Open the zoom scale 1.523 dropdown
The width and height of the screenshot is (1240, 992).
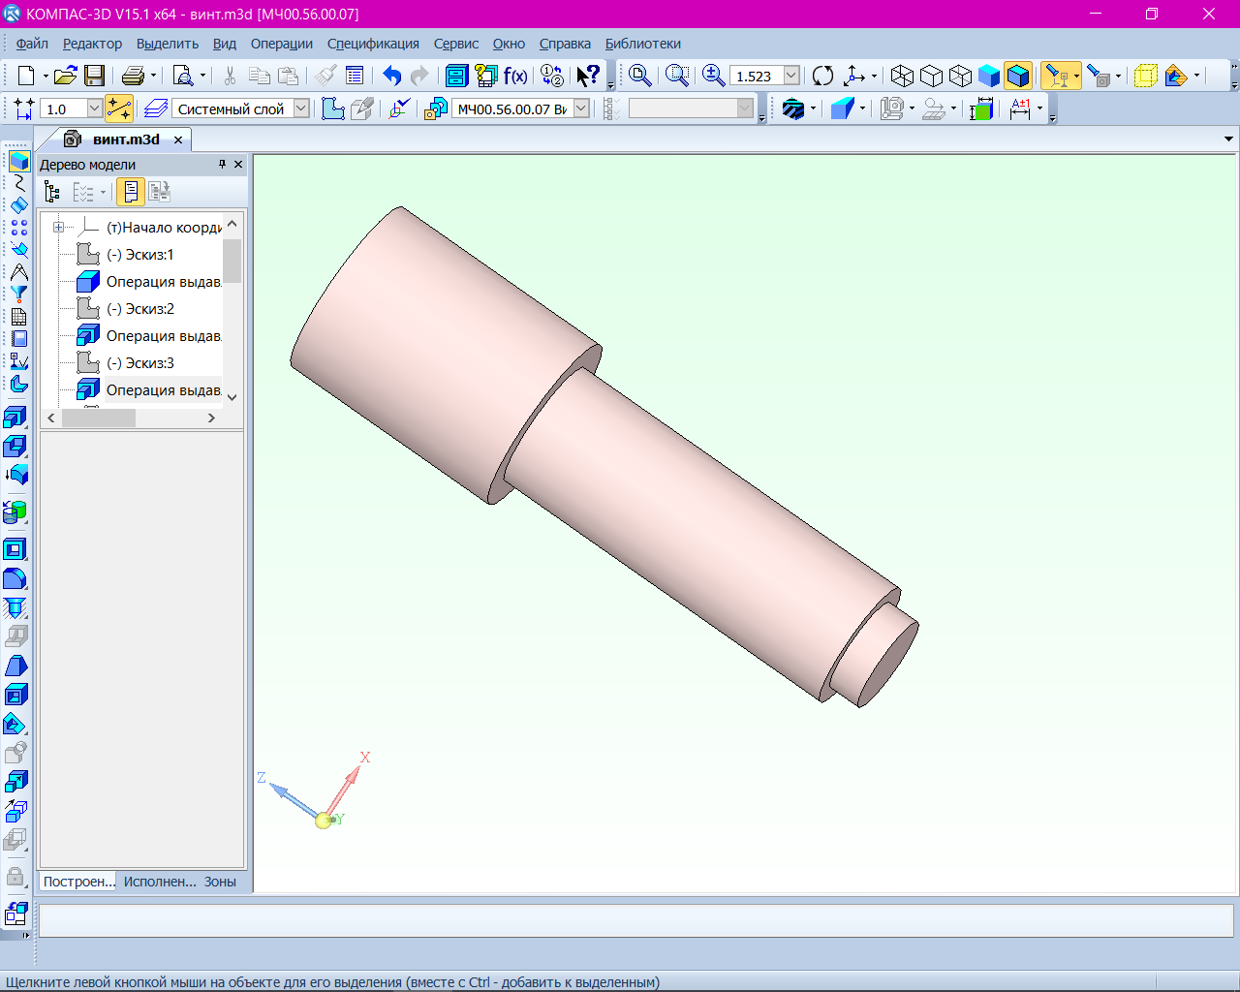coord(791,76)
